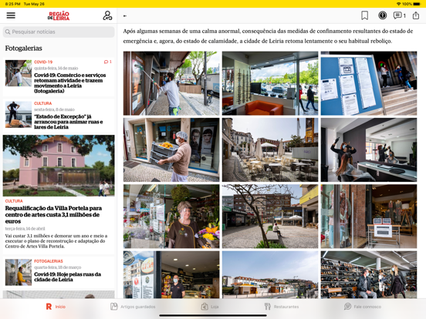426x319 pixels.
Task: Tap the battery indicator in status bar
Action: [x=416, y=4]
